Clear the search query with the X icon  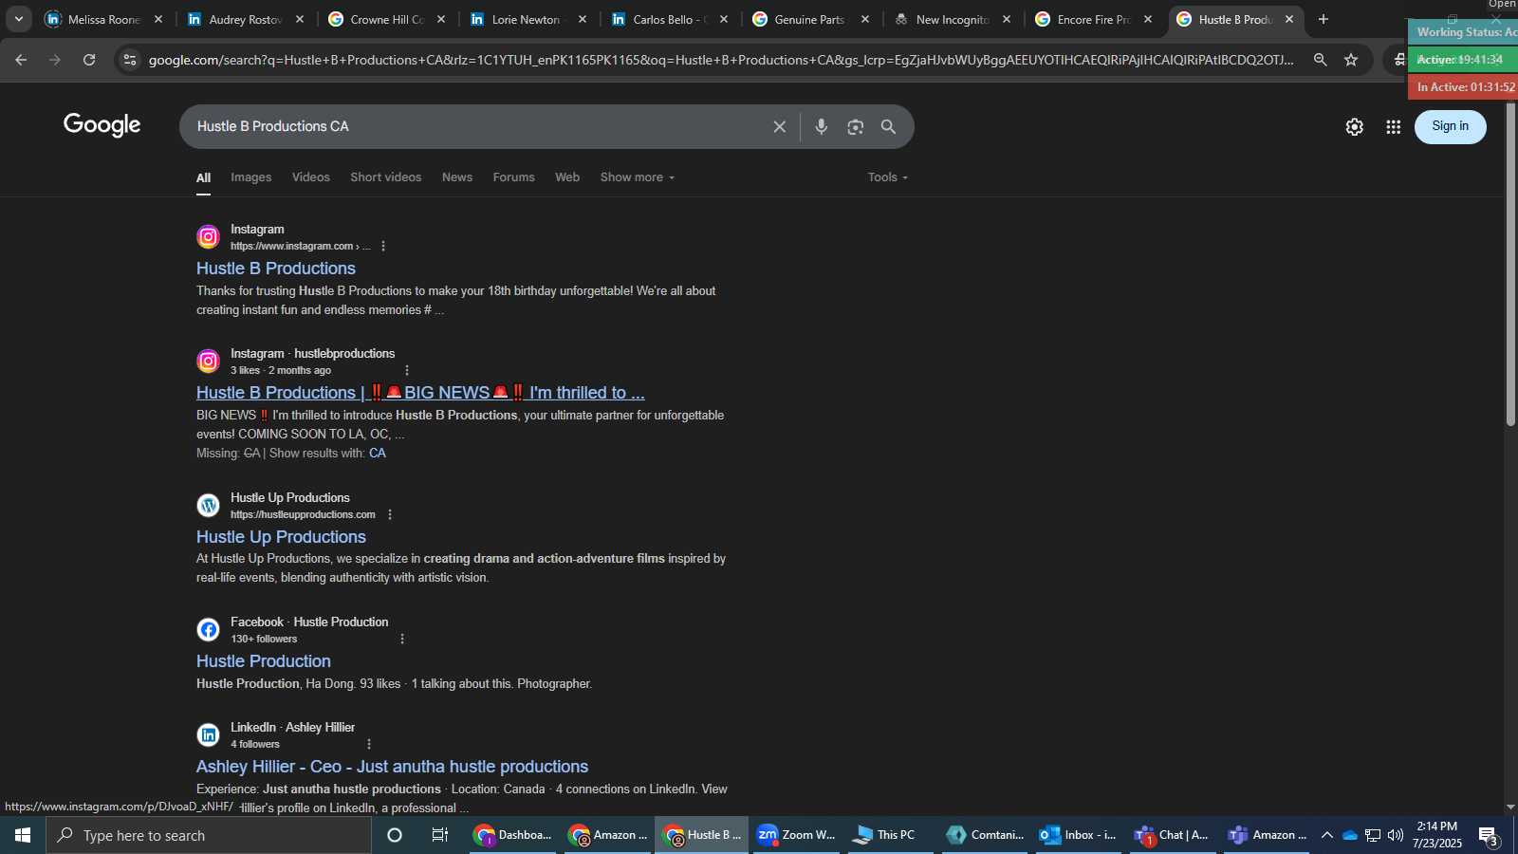[x=780, y=126]
